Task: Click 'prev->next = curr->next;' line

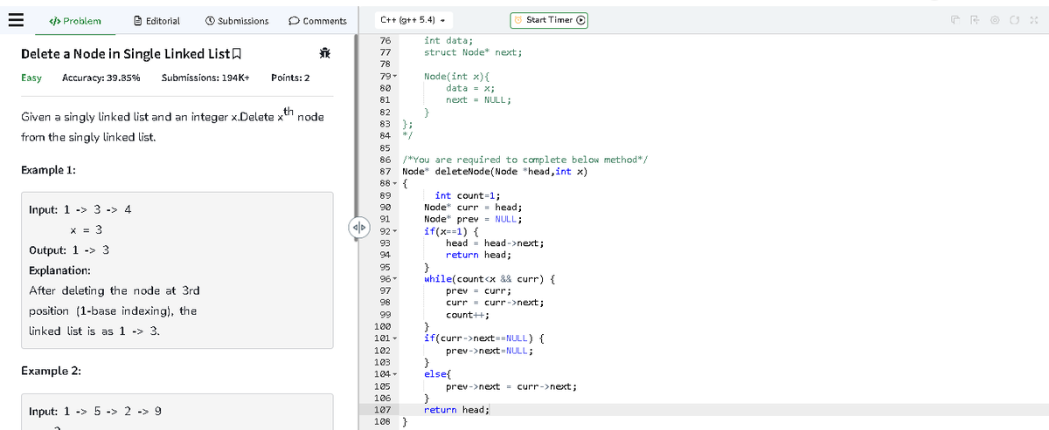Action: point(511,386)
